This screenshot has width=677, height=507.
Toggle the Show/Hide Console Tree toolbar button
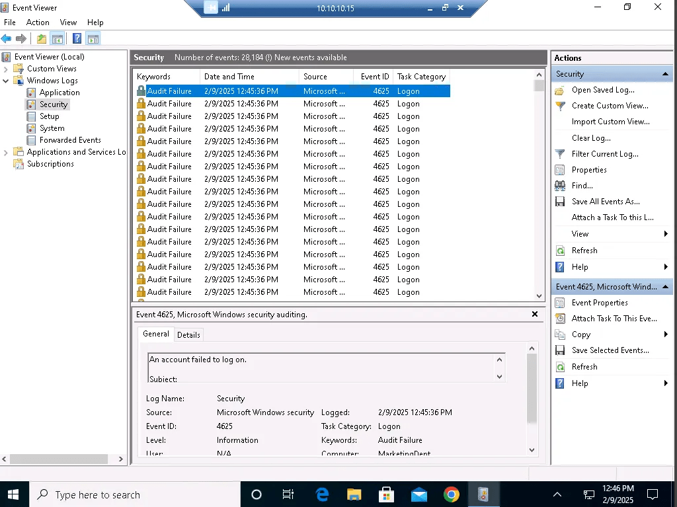point(58,38)
